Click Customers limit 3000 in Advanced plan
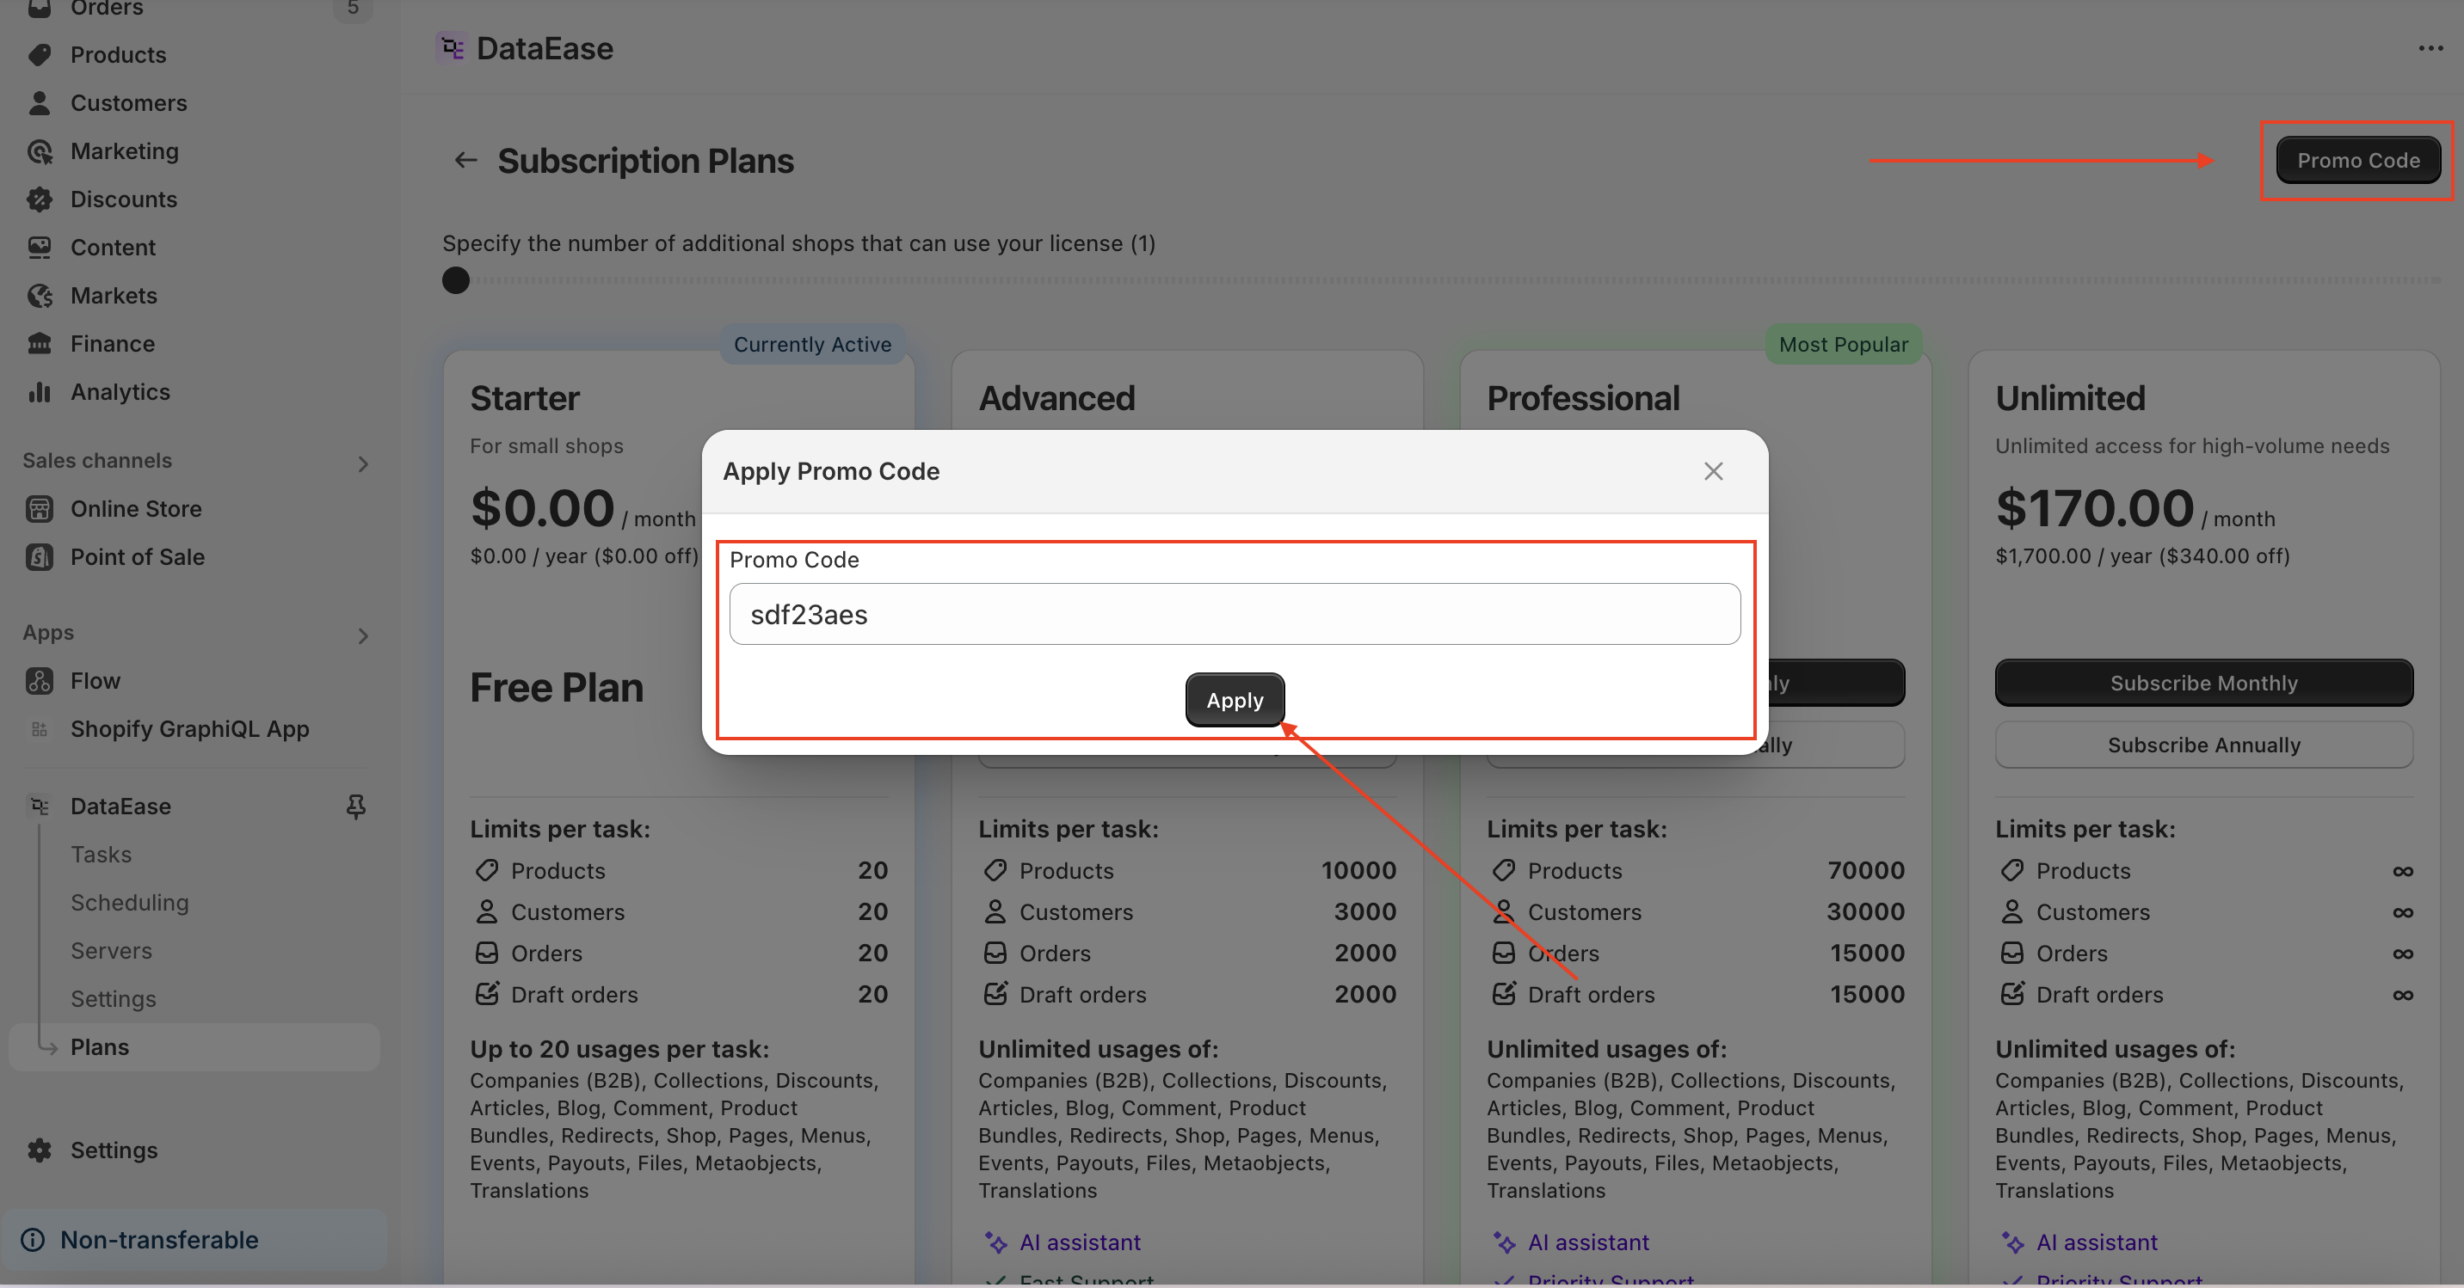 click(1365, 911)
